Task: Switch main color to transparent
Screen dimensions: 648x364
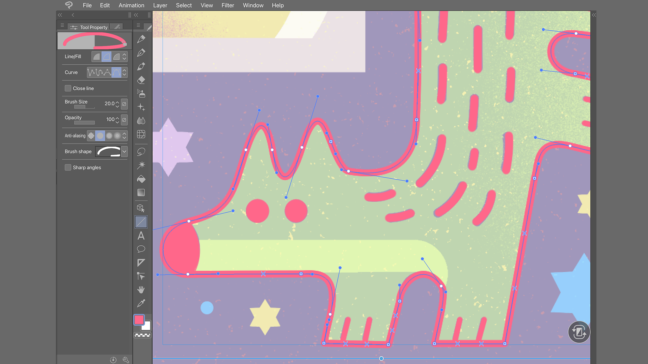Action: [x=142, y=335]
